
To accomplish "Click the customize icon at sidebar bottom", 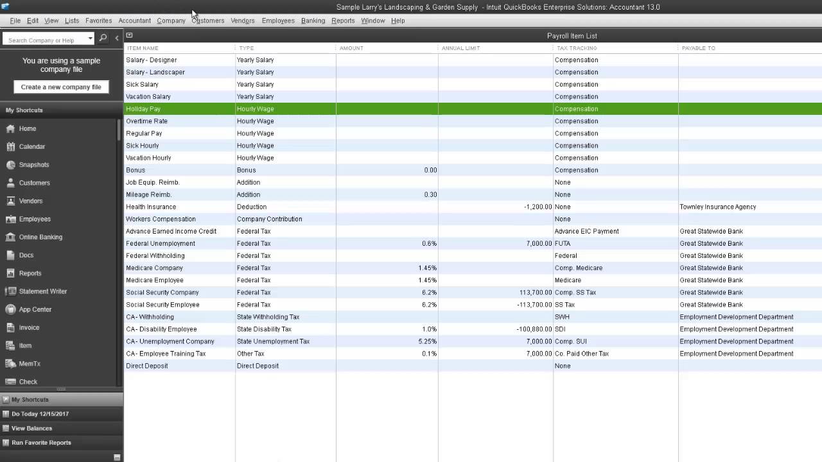I will (x=117, y=457).
